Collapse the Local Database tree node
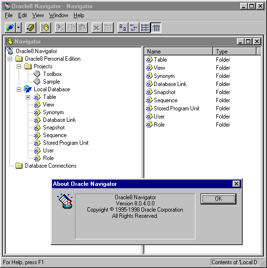This screenshot has width=267, height=268. pos(19,89)
